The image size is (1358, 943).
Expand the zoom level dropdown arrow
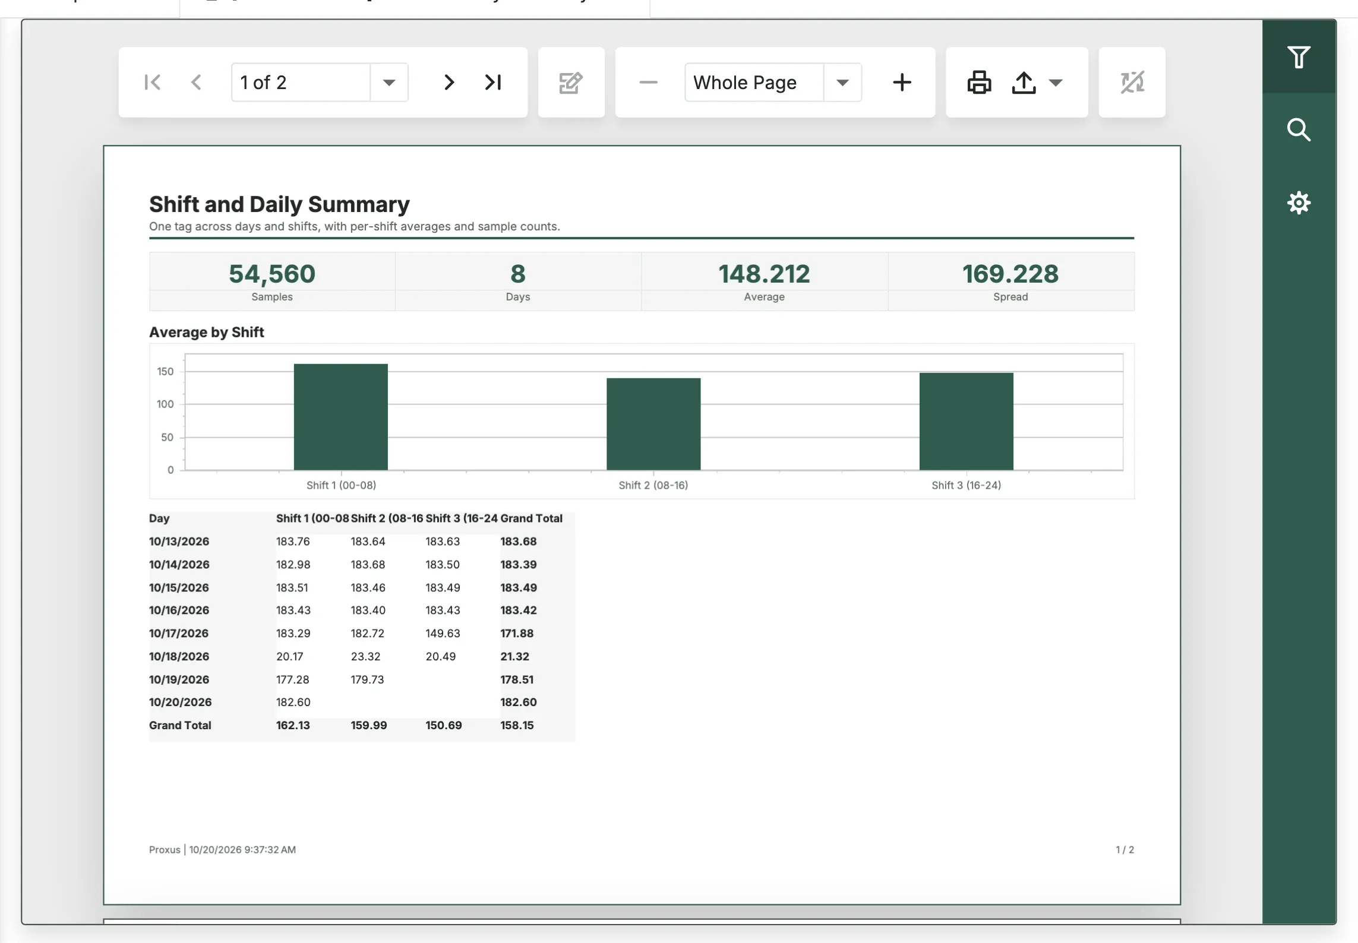coord(842,83)
